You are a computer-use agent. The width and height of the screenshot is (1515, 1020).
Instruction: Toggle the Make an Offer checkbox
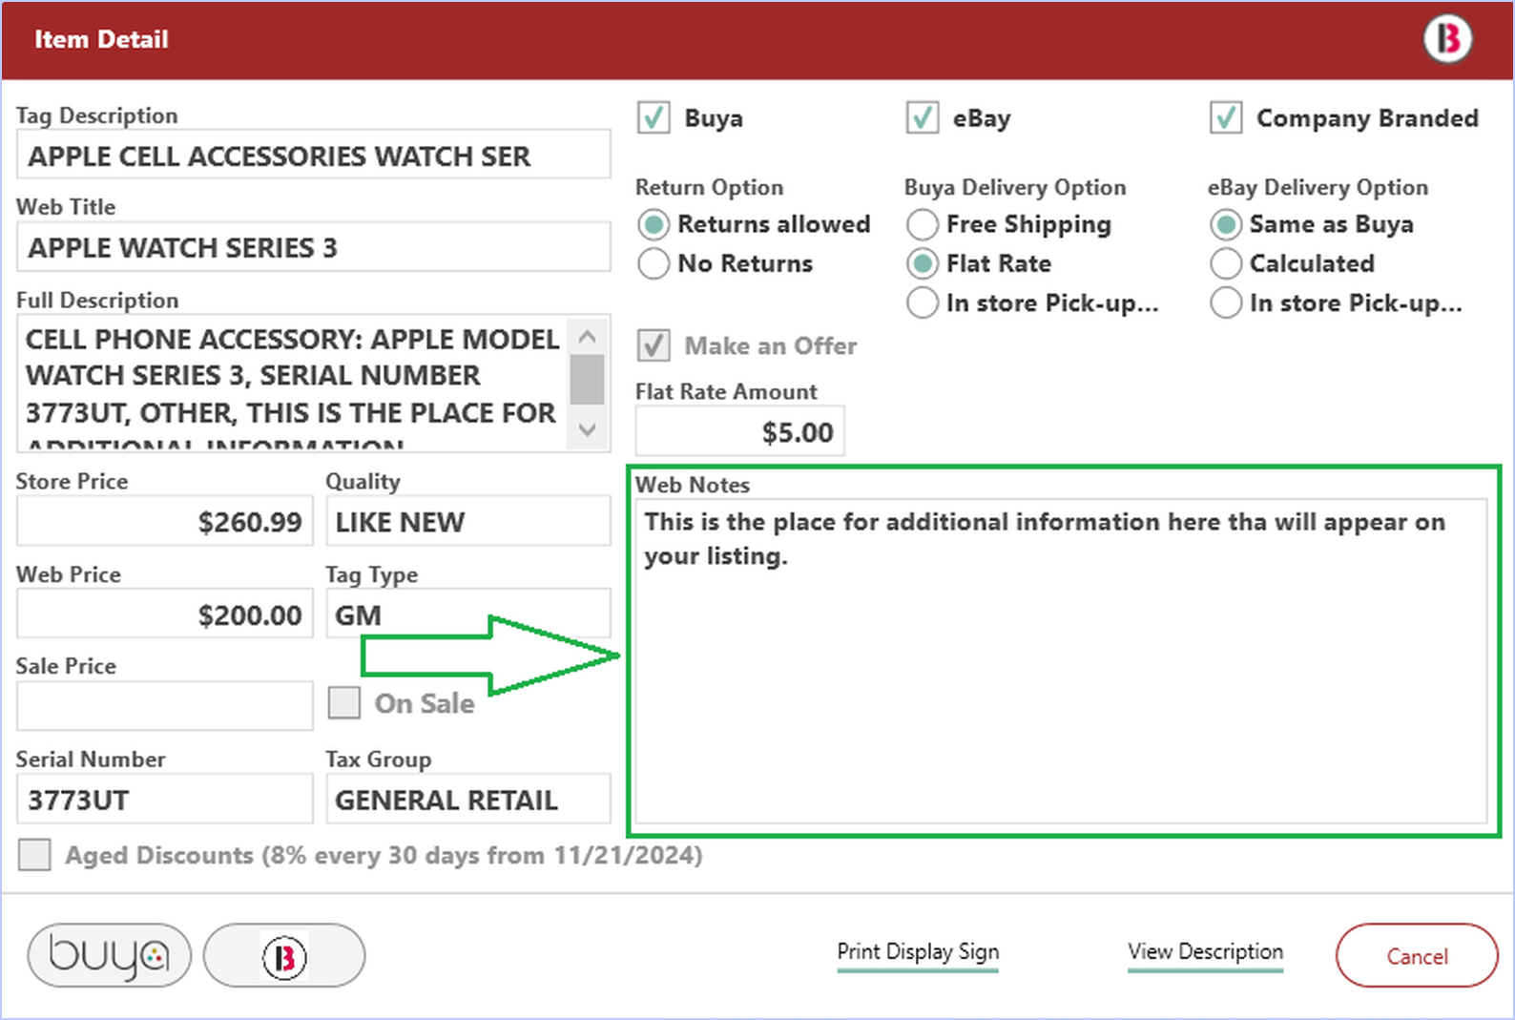(654, 345)
